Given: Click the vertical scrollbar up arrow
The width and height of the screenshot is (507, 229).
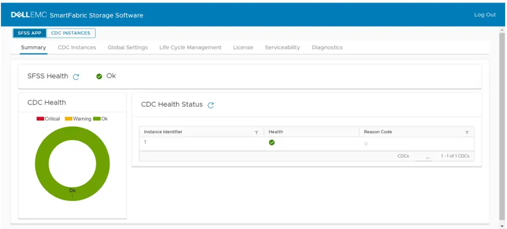Looking at the screenshot, I should click(502, 30).
